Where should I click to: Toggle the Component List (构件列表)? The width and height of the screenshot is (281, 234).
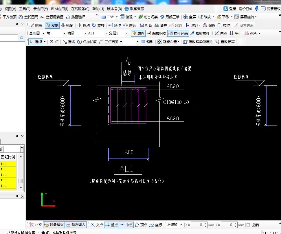[x=178, y=33]
